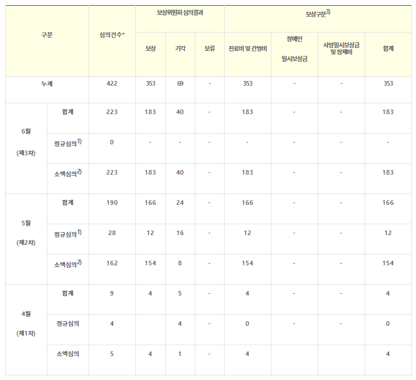Click 154 in 5월 소액심의 합계 column
The height and width of the screenshot is (380, 416).
[x=388, y=263]
